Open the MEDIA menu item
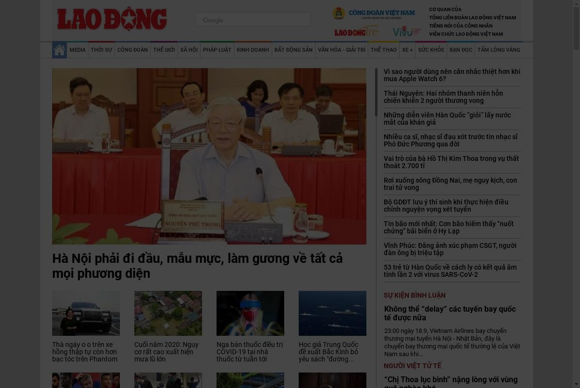 [77, 50]
